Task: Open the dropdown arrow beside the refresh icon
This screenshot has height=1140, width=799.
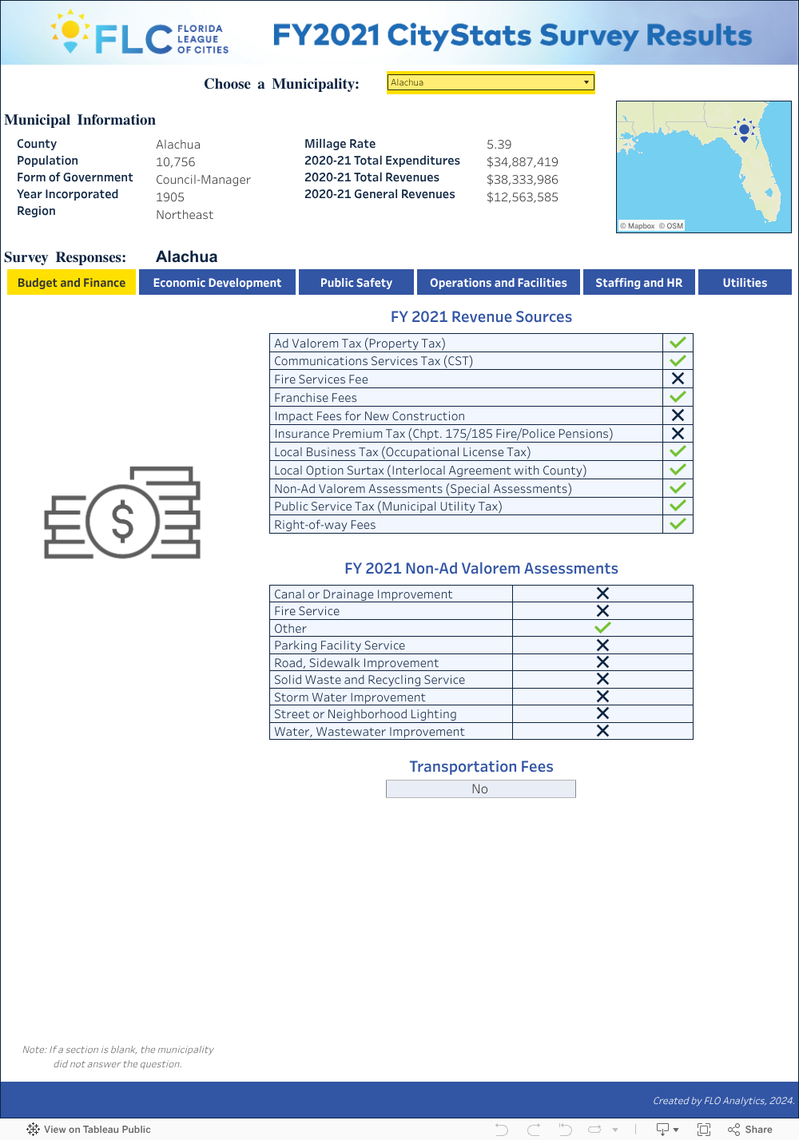Action: point(615,1129)
